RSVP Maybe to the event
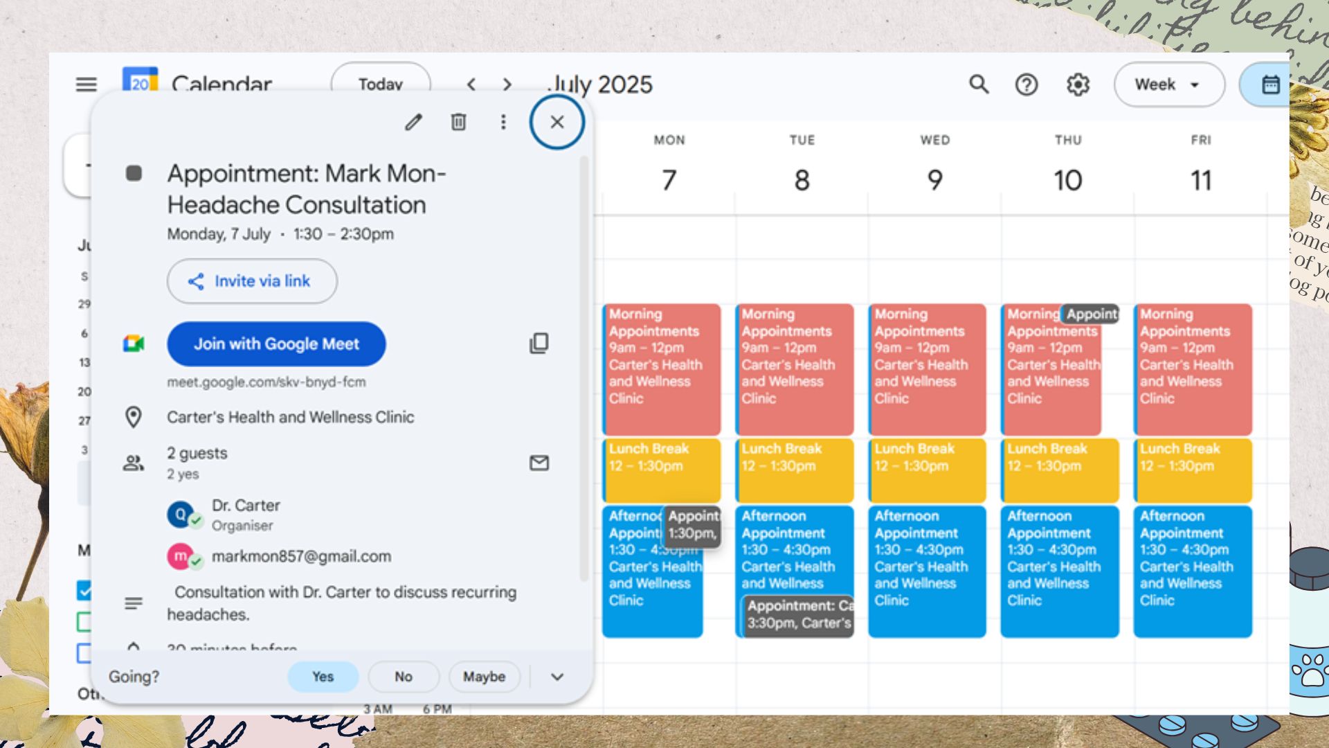Viewport: 1329px width, 748px height. pos(484,677)
